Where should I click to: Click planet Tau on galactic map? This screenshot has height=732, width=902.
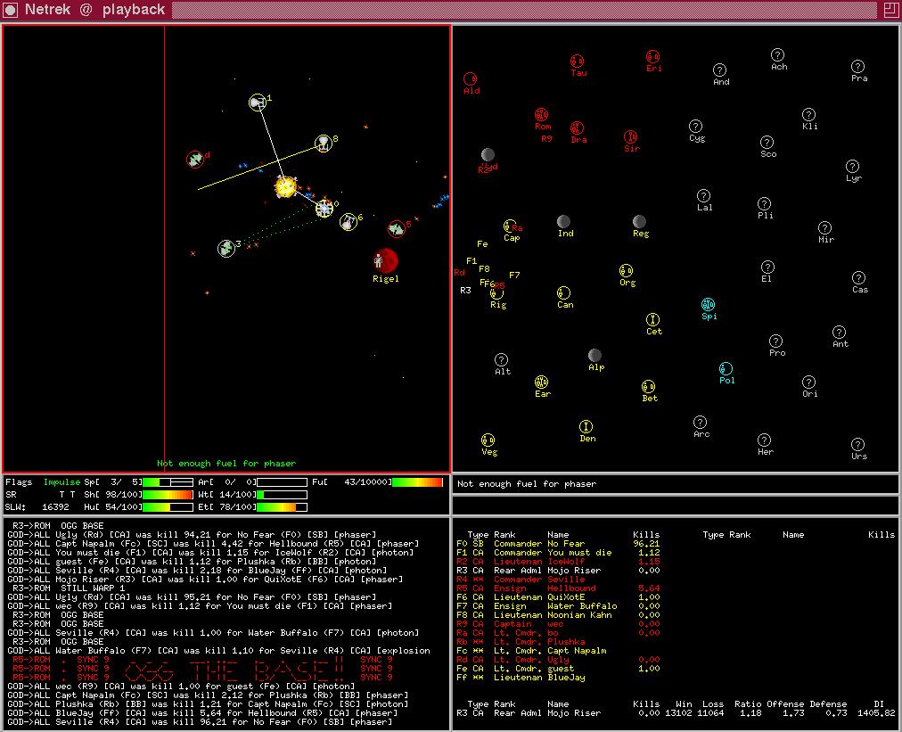click(577, 61)
